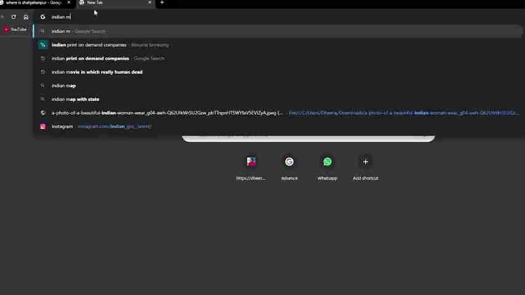Select 'indian map with state' suggestion

76,99
